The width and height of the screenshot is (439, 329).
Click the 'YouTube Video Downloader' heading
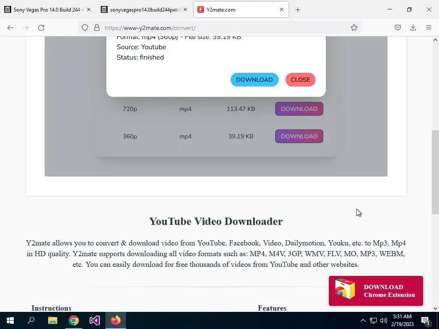tap(216, 221)
